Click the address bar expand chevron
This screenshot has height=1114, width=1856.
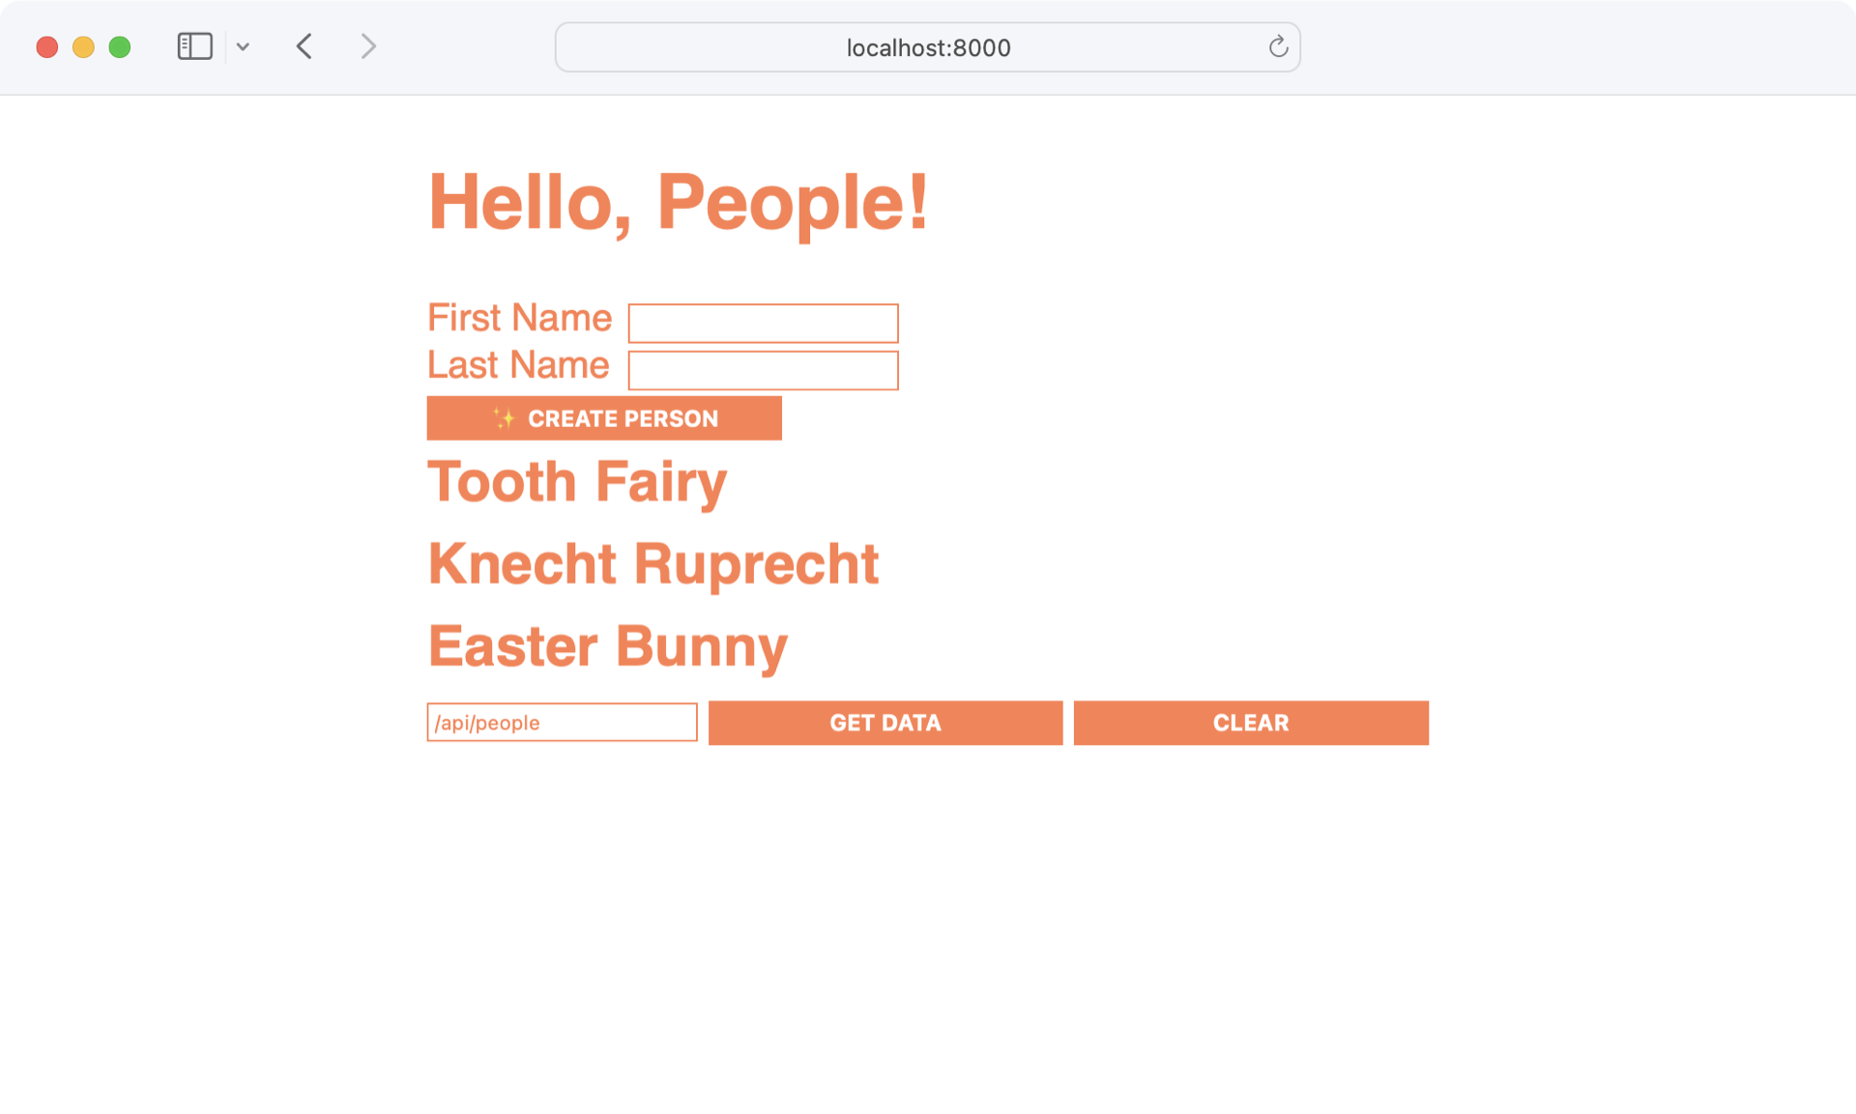pos(242,47)
